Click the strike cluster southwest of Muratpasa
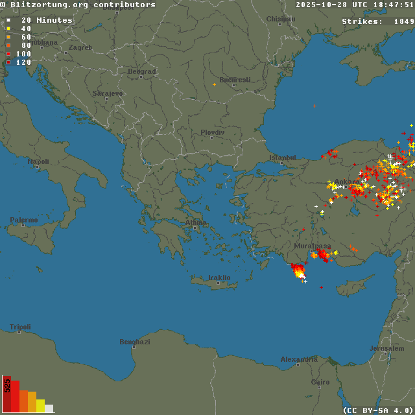Viewport: 415px width, 415px height. pyautogui.click(x=298, y=272)
